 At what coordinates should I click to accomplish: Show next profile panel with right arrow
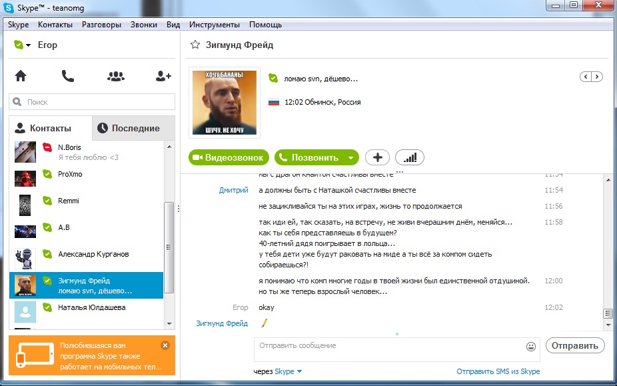tap(597, 77)
